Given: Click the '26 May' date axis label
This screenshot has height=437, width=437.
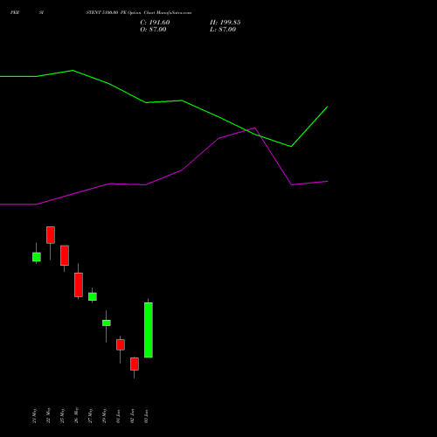Looking at the screenshot, I should point(76,415).
